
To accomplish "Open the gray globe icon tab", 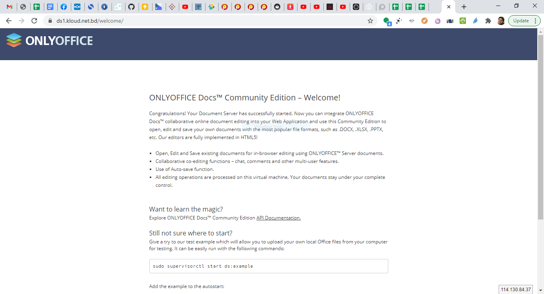I will (23, 7).
